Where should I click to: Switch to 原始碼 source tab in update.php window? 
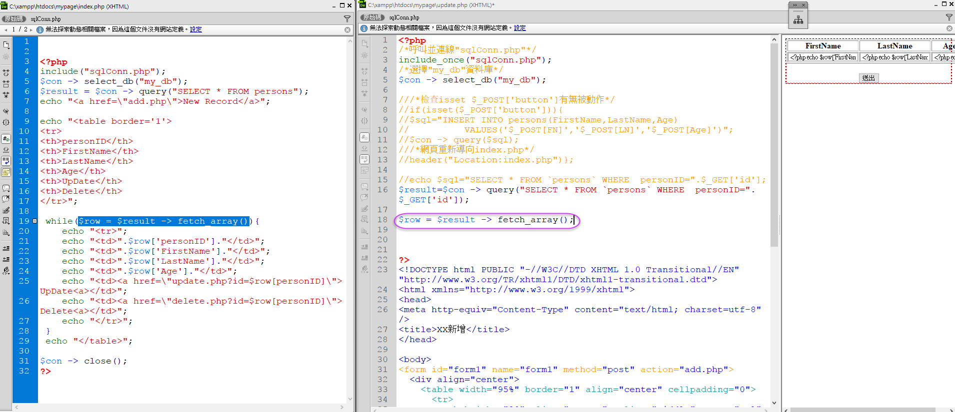point(372,17)
